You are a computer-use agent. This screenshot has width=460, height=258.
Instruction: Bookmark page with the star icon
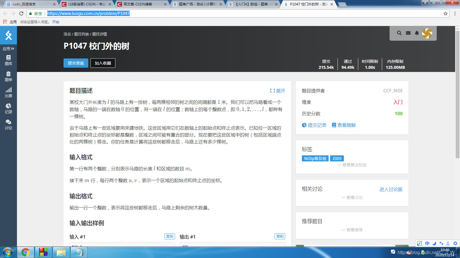pyautogui.click(x=446, y=13)
